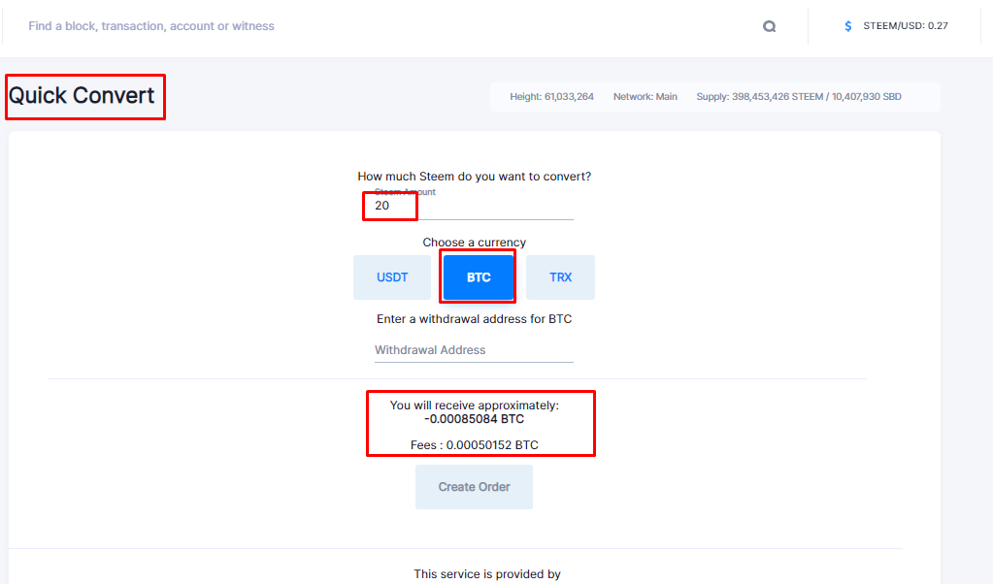Click the STEEM/USD: 0.27 price text
The width and height of the screenshot is (993, 584).
tap(906, 26)
